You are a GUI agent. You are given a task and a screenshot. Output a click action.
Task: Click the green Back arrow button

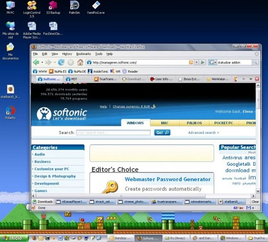pyautogui.click(x=36, y=63)
